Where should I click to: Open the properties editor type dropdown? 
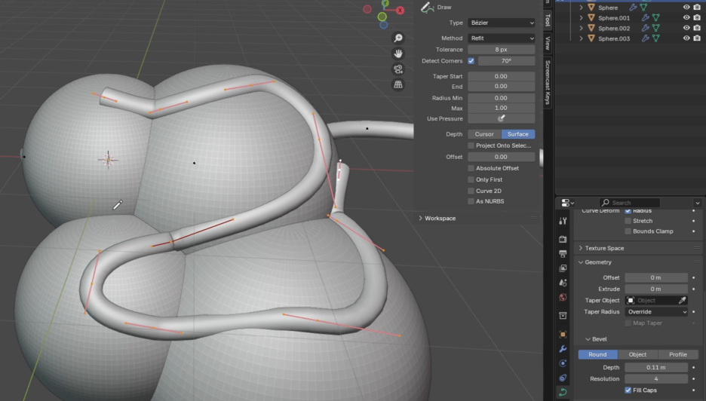[x=567, y=203]
